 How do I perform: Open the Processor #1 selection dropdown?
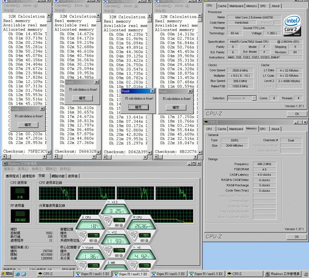pyautogui.click(x=254, y=98)
